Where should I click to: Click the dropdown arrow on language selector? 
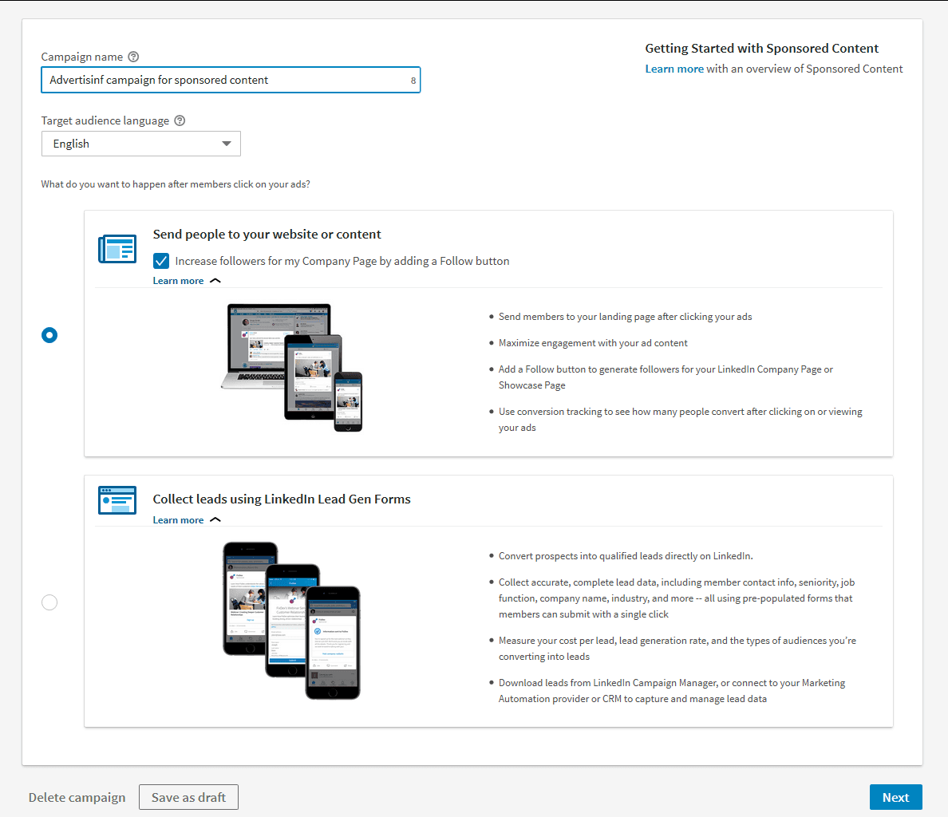click(226, 144)
